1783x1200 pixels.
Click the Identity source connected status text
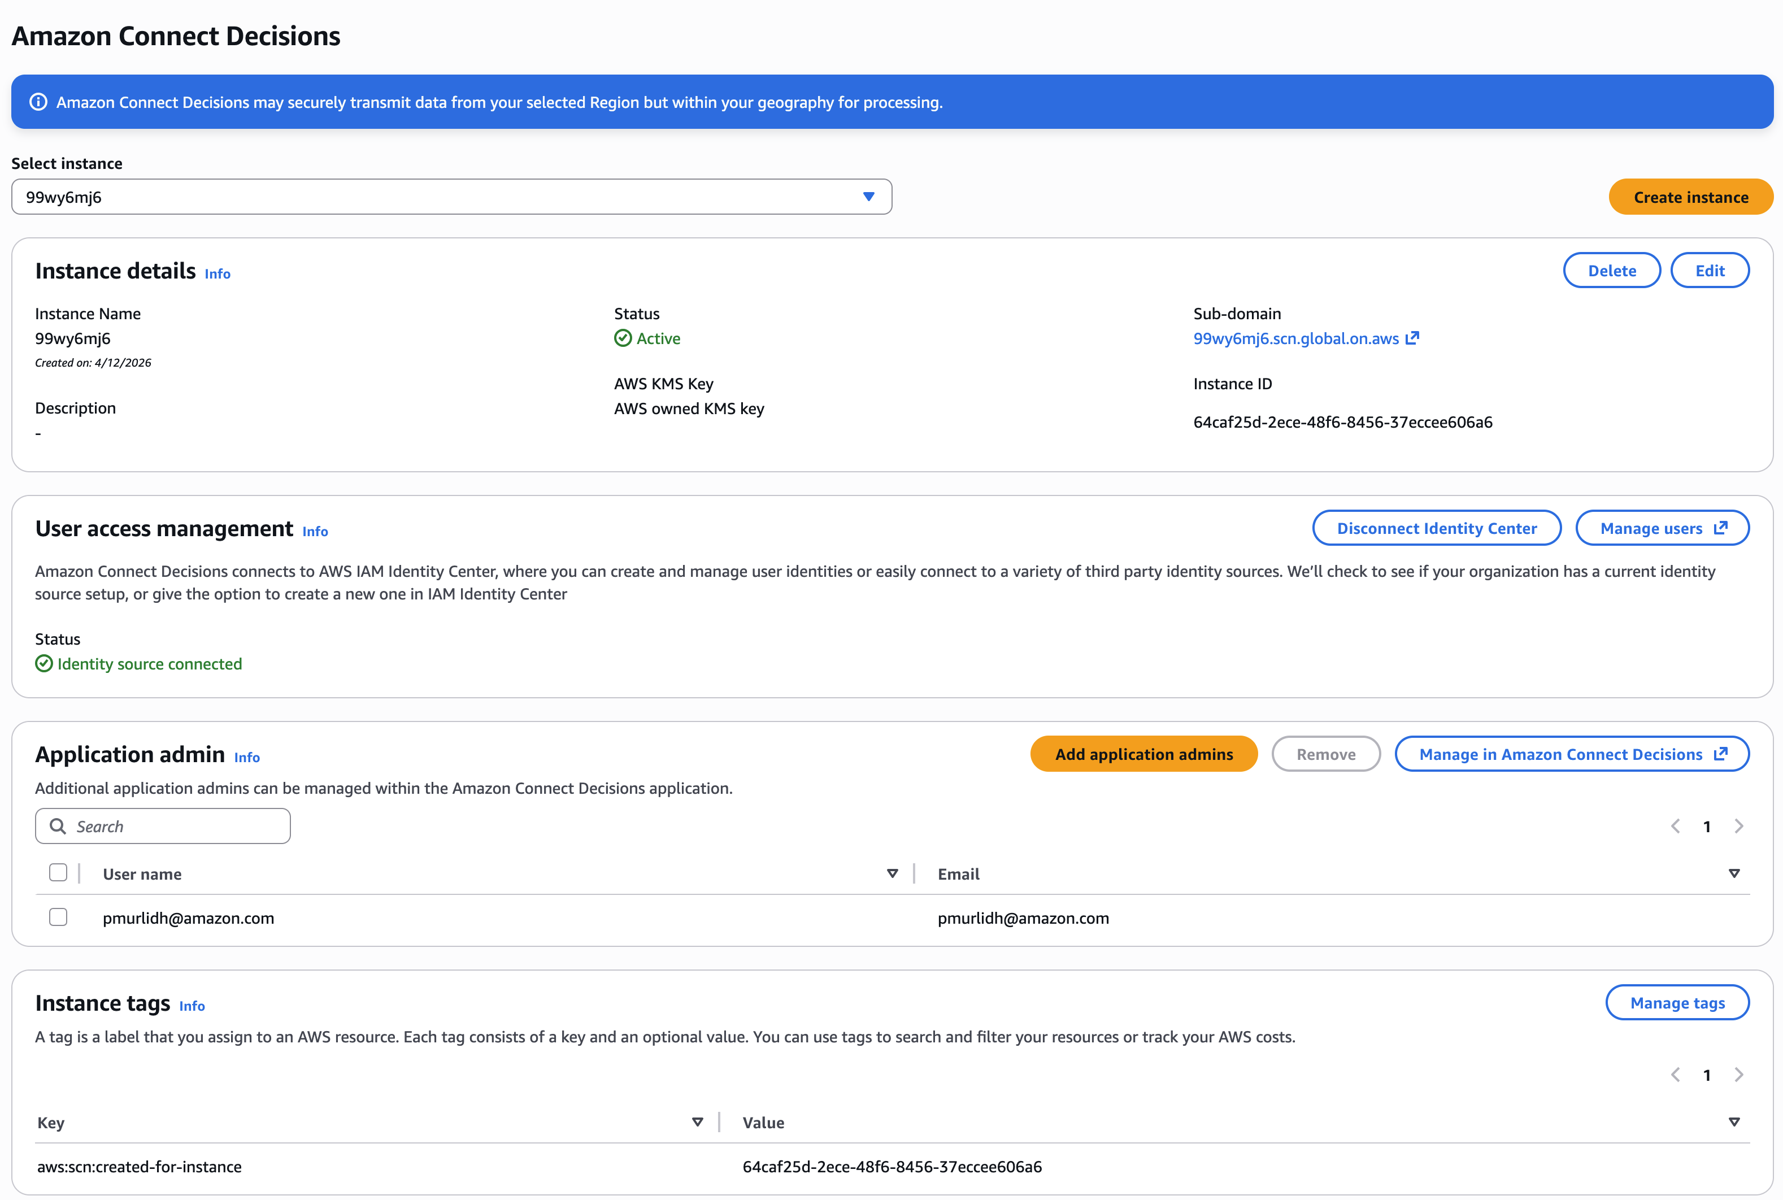pos(150,663)
